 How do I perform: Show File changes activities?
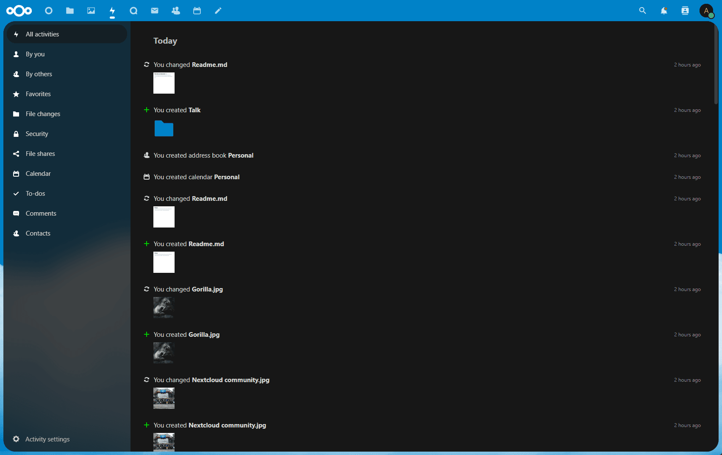(67, 114)
